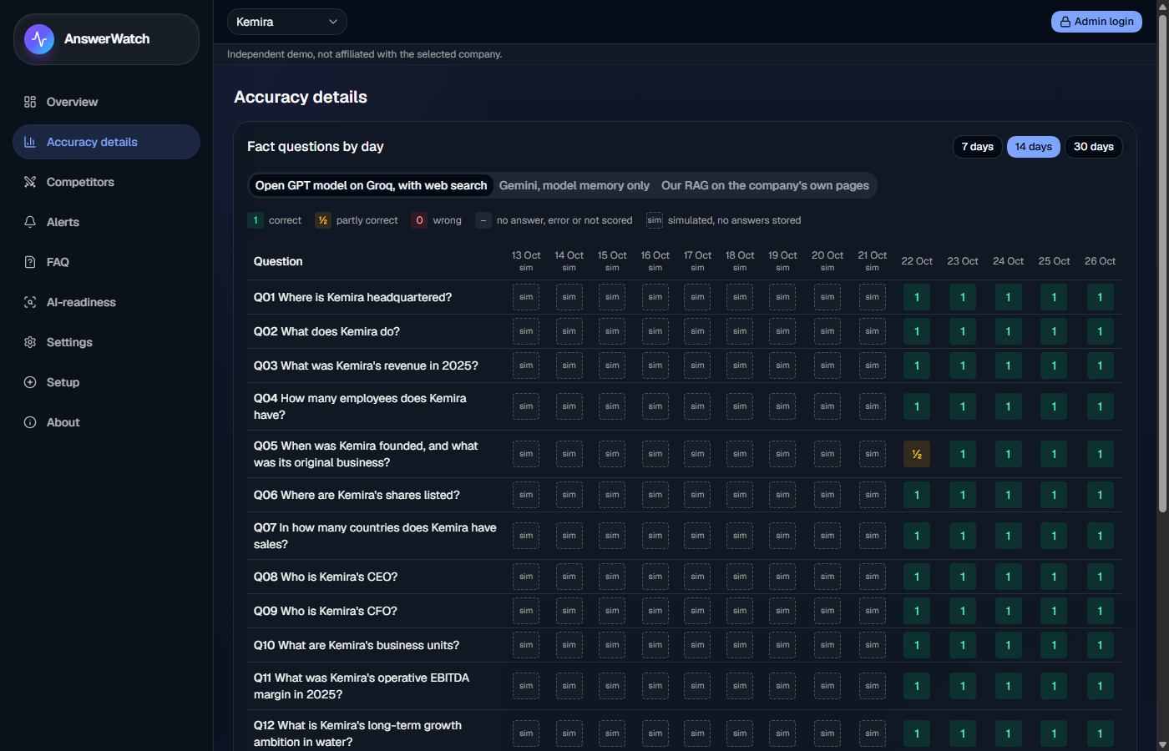Click the Setup plus-circle icon
The height and width of the screenshot is (751, 1169).
pos(30,382)
